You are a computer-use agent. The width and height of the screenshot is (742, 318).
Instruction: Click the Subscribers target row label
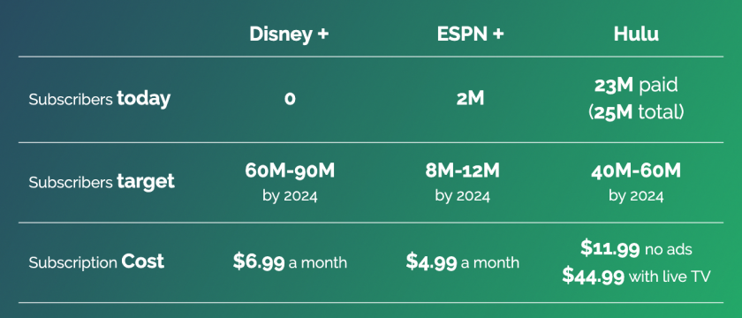pos(102,182)
